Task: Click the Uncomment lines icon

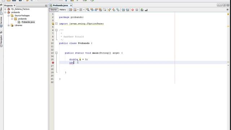Action: click(x=146, y=10)
